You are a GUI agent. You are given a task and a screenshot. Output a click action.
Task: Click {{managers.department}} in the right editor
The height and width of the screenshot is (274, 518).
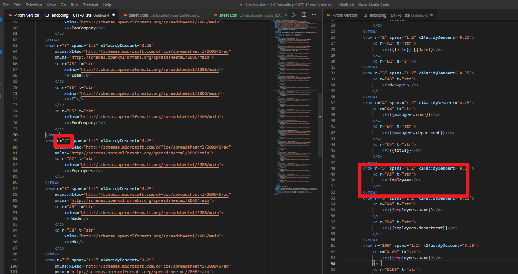(417, 133)
